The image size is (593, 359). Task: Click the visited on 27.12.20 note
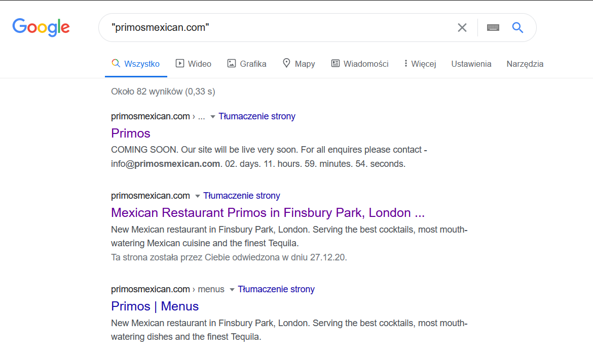pos(229,257)
